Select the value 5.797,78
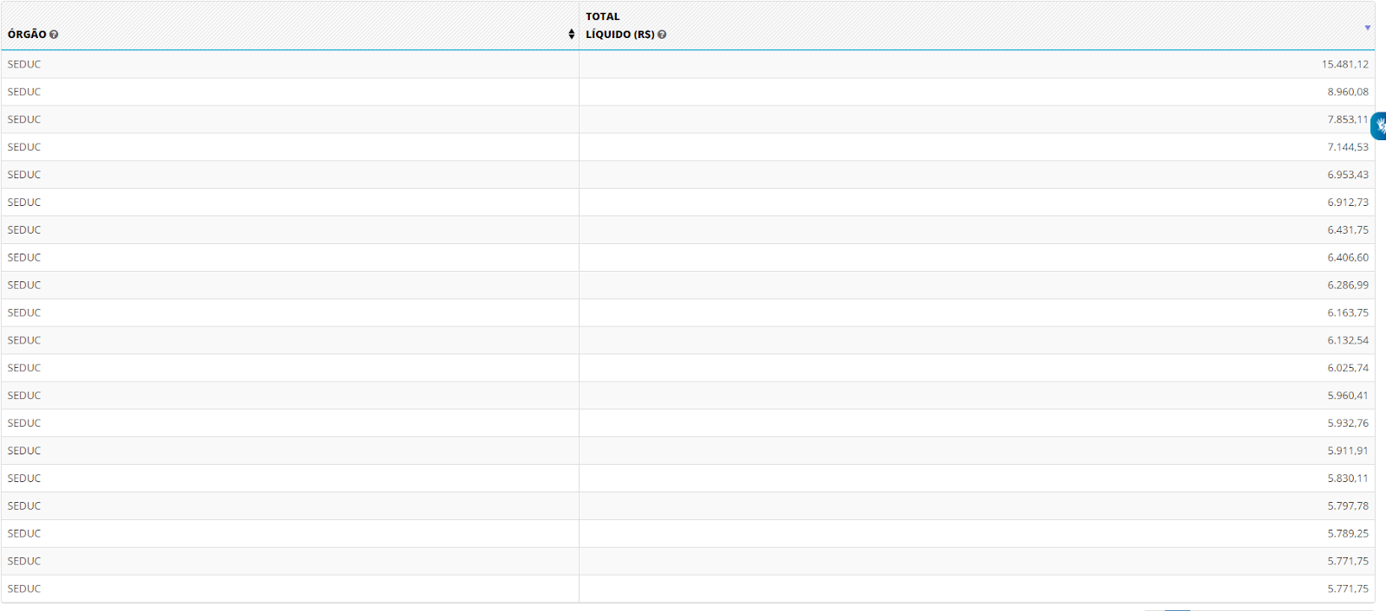 1348,506
